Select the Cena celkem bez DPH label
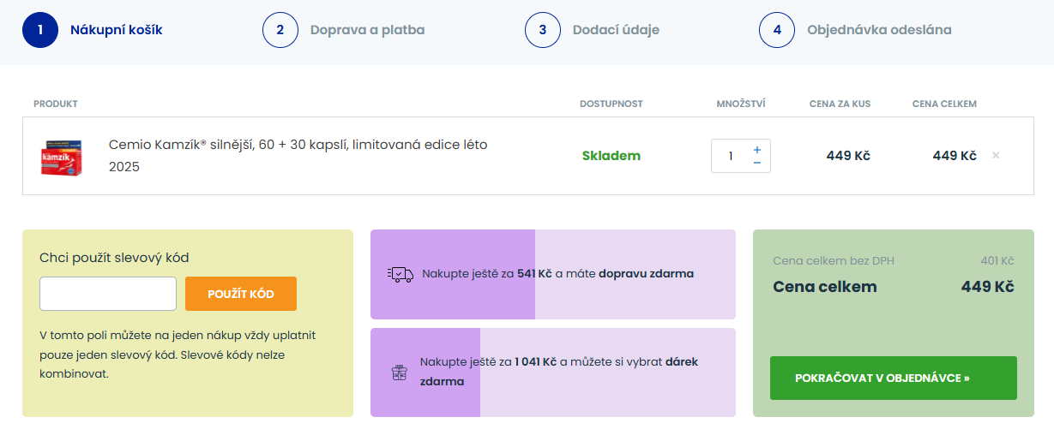 coord(834,261)
